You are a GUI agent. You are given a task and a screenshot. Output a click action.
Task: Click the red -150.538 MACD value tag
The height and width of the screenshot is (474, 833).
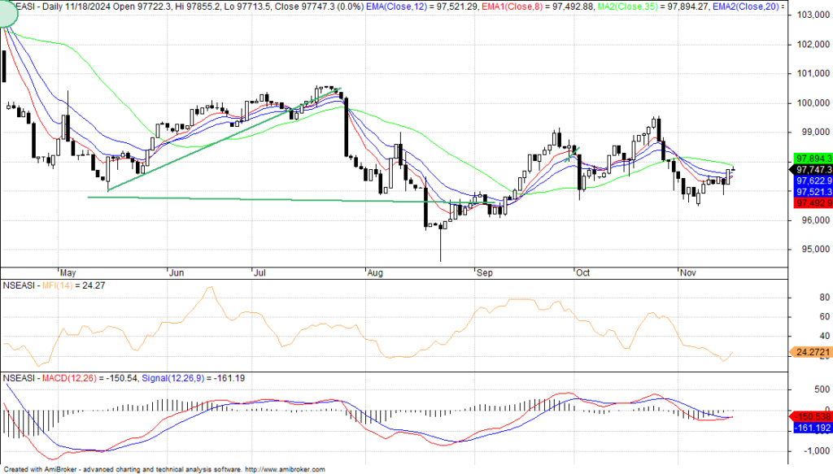(x=810, y=416)
